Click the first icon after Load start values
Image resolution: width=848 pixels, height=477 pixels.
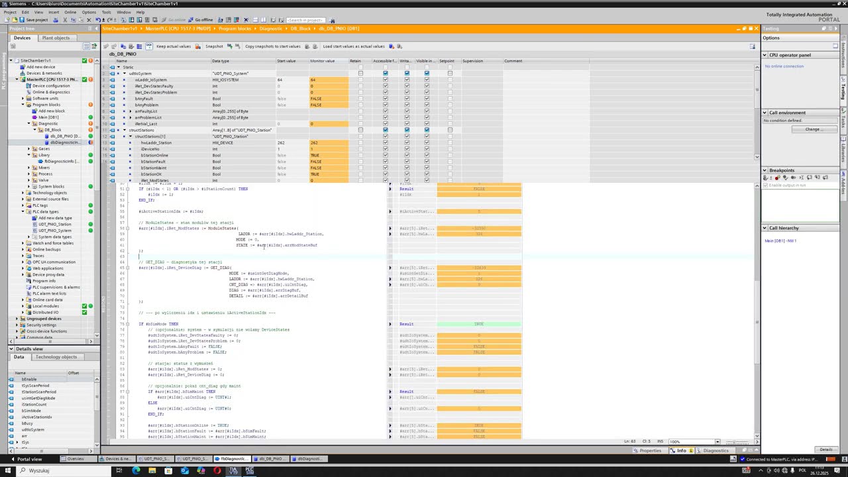point(391,46)
